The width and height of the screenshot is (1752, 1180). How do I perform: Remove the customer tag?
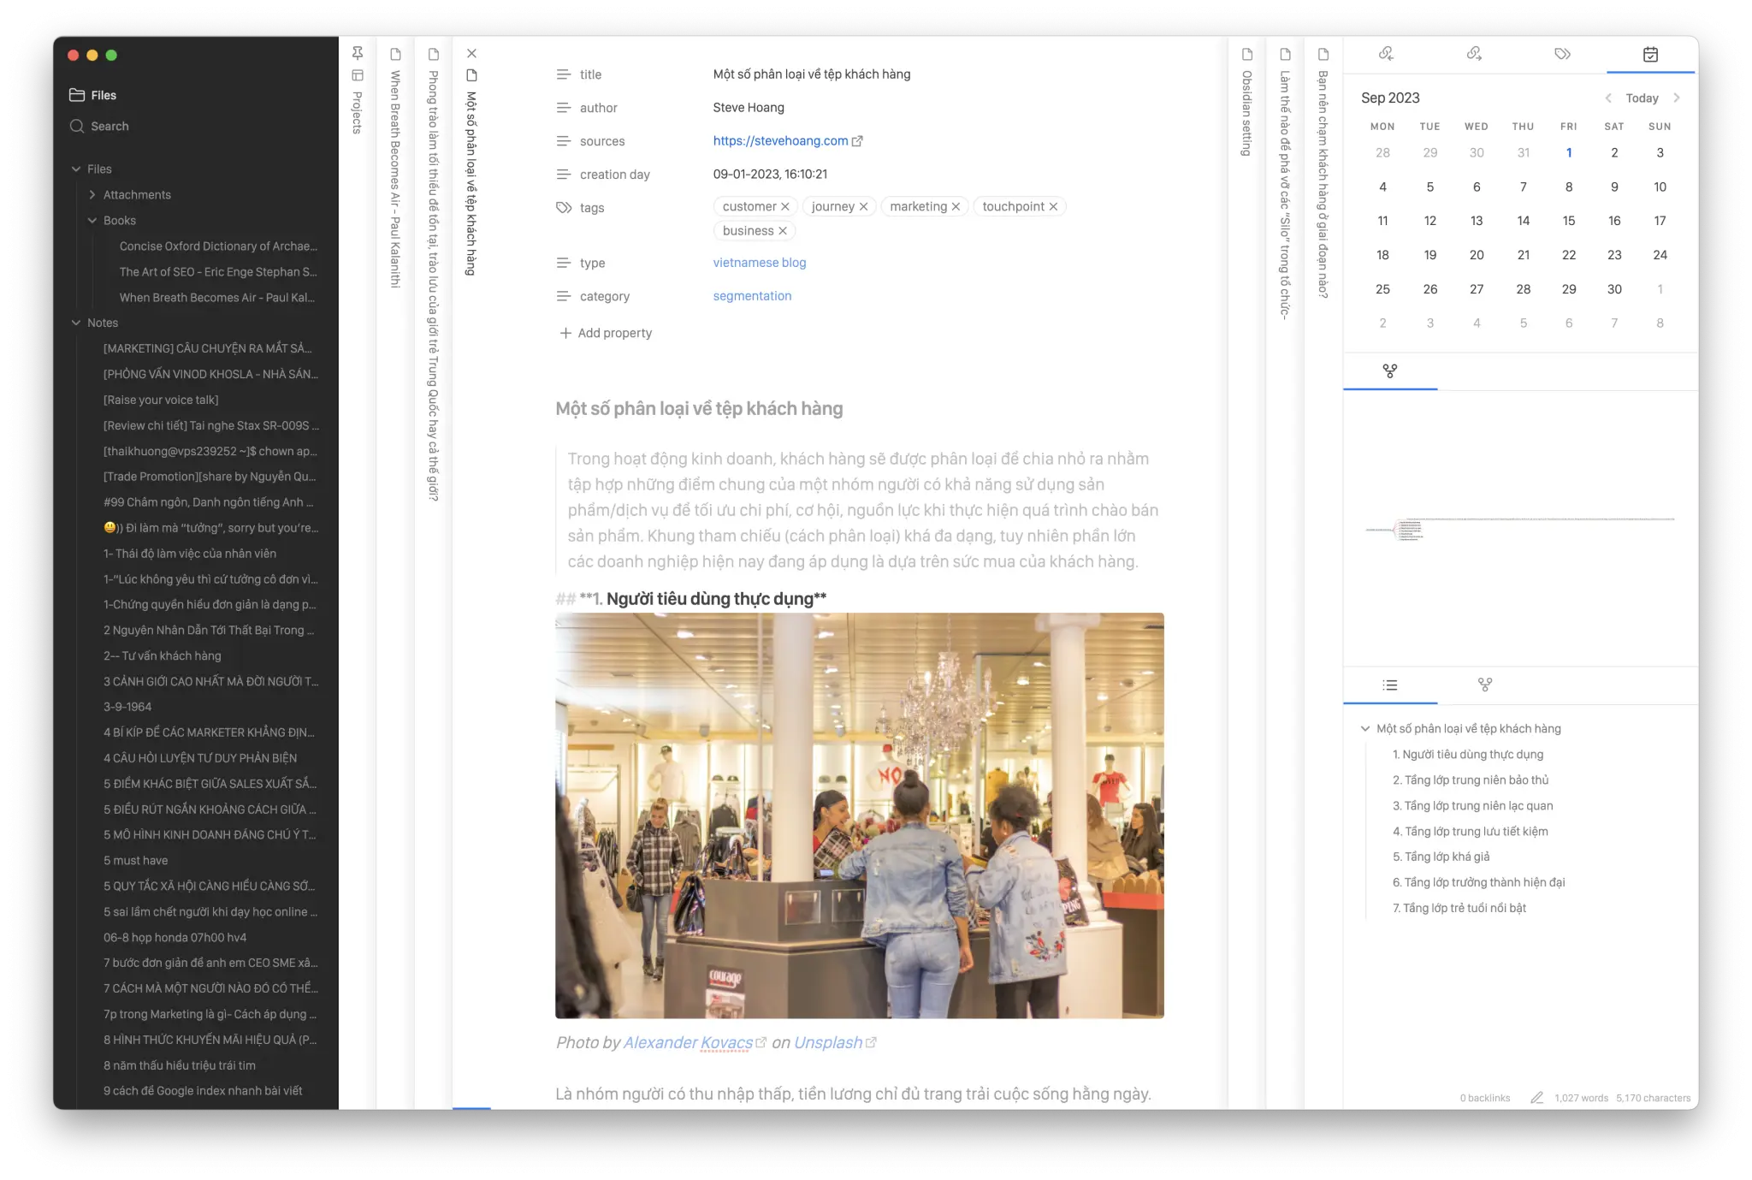pyautogui.click(x=785, y=207)
